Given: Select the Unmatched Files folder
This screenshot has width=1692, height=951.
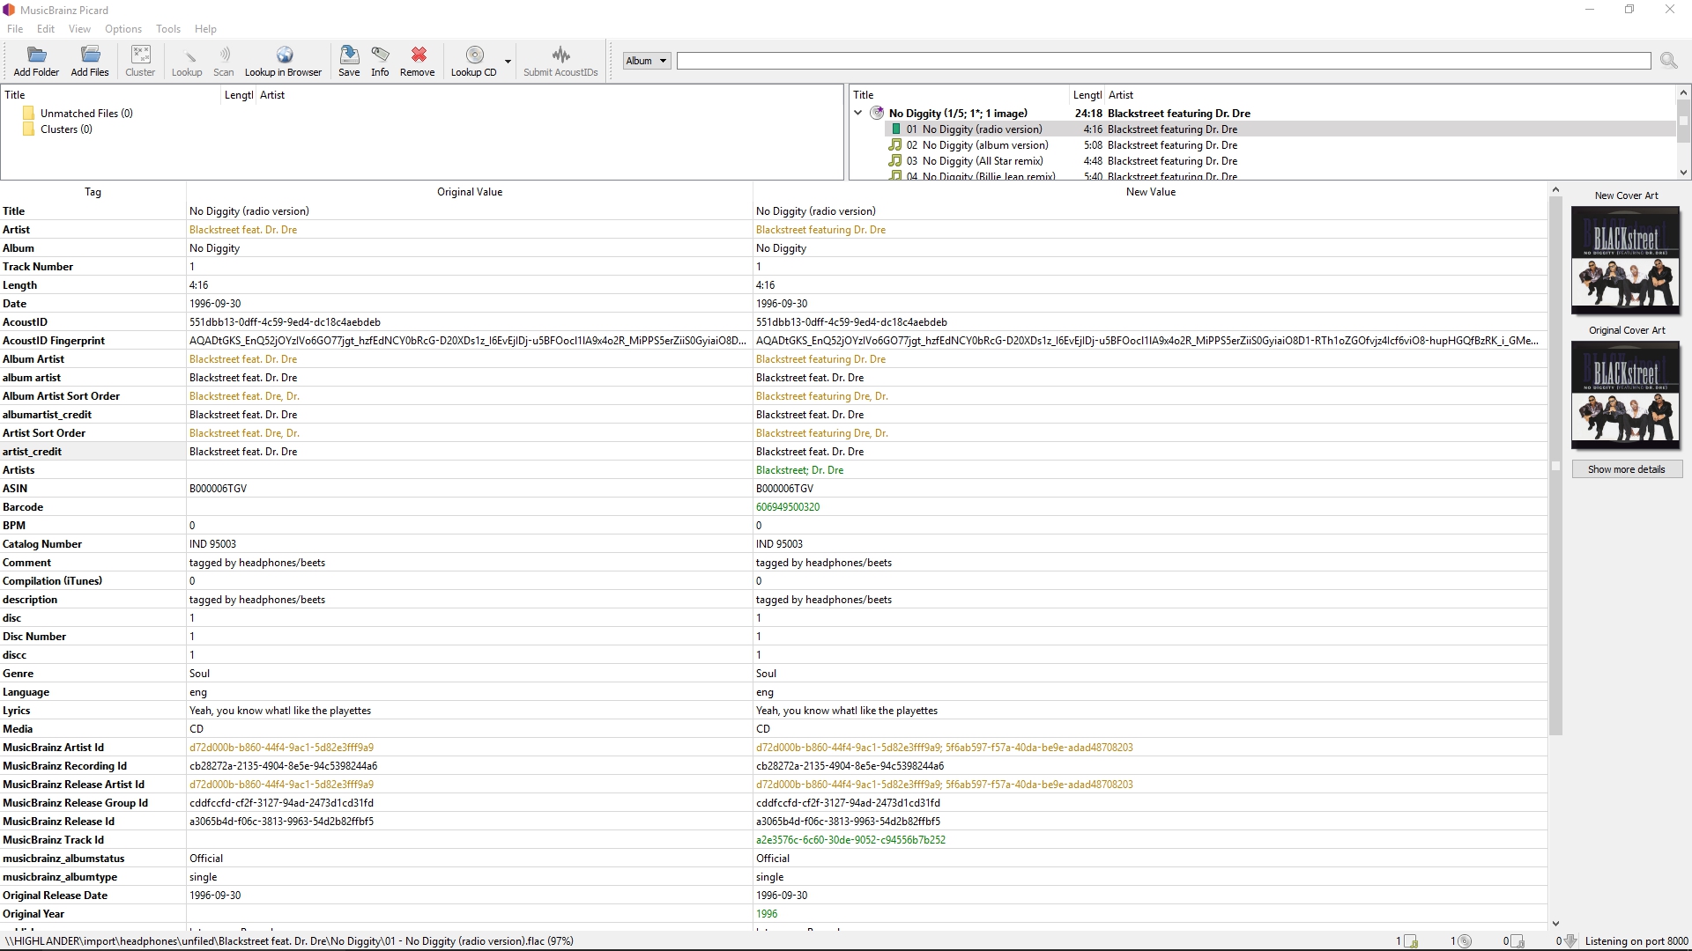Looking at the screenshot, I should (85, 114).
